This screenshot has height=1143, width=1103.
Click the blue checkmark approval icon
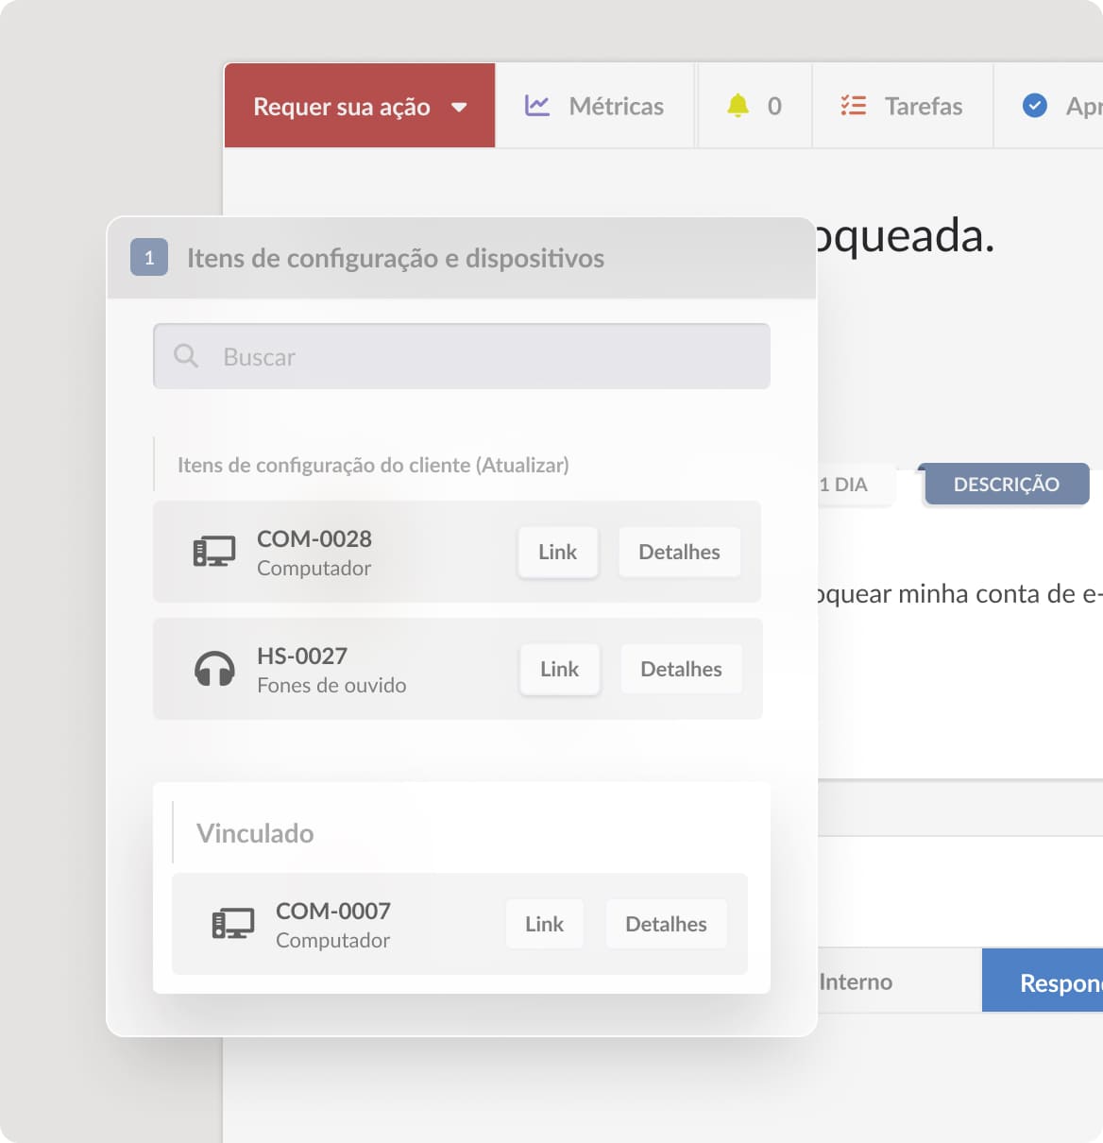pyautogui.click(x=1035, y=106)
